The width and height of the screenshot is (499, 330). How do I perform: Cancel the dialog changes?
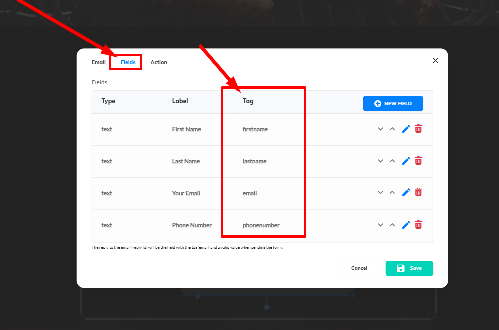[359, 268]
